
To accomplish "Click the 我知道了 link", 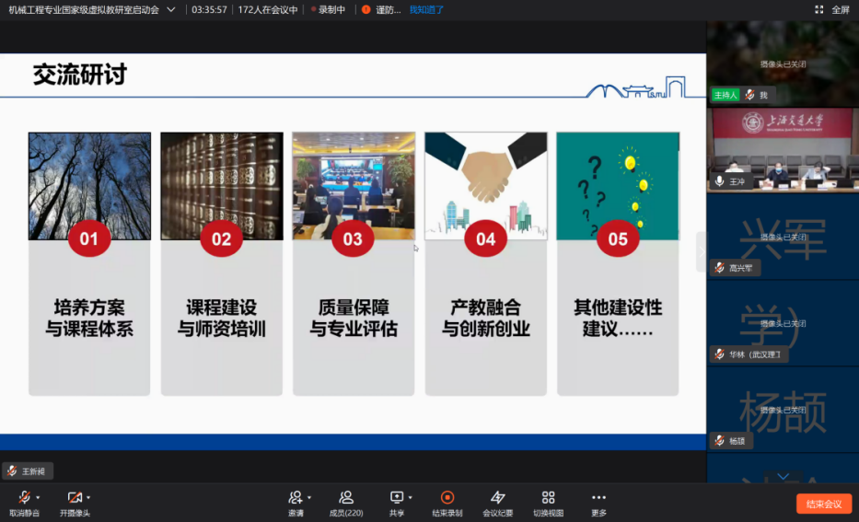I will click(x=426, y=10).
